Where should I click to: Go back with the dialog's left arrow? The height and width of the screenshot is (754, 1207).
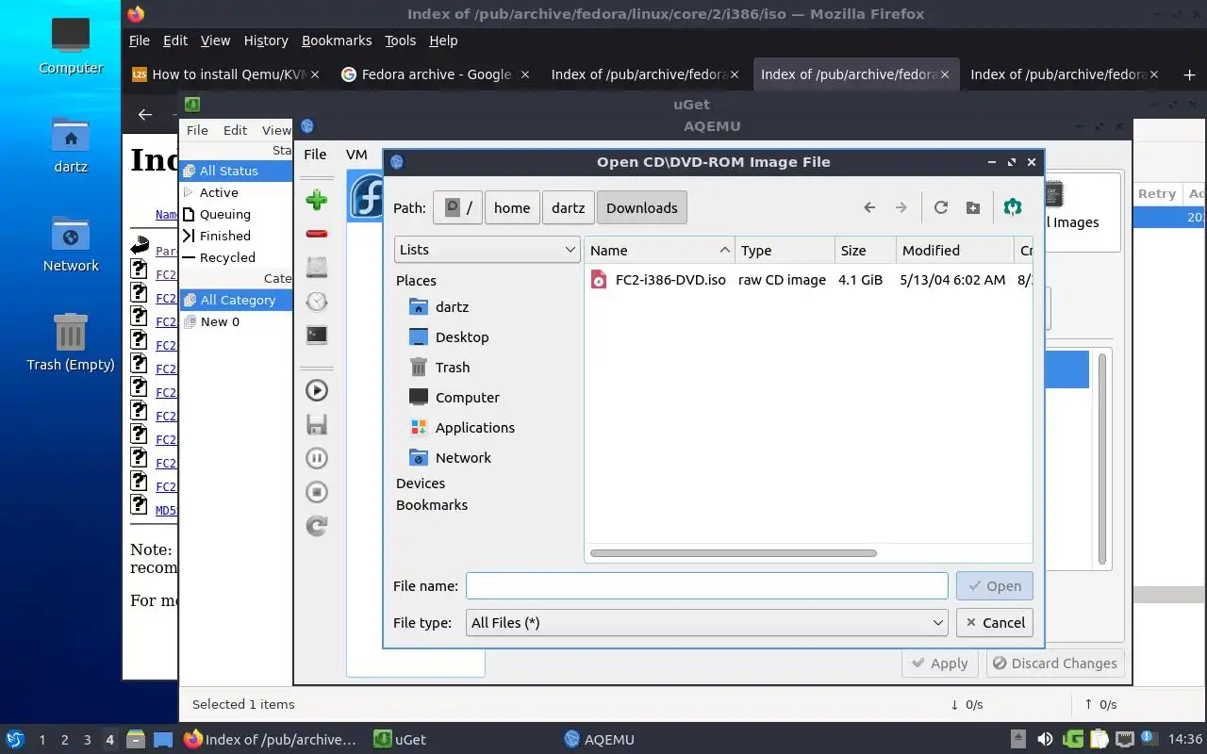pyautogui.click(x=869, y=208)
